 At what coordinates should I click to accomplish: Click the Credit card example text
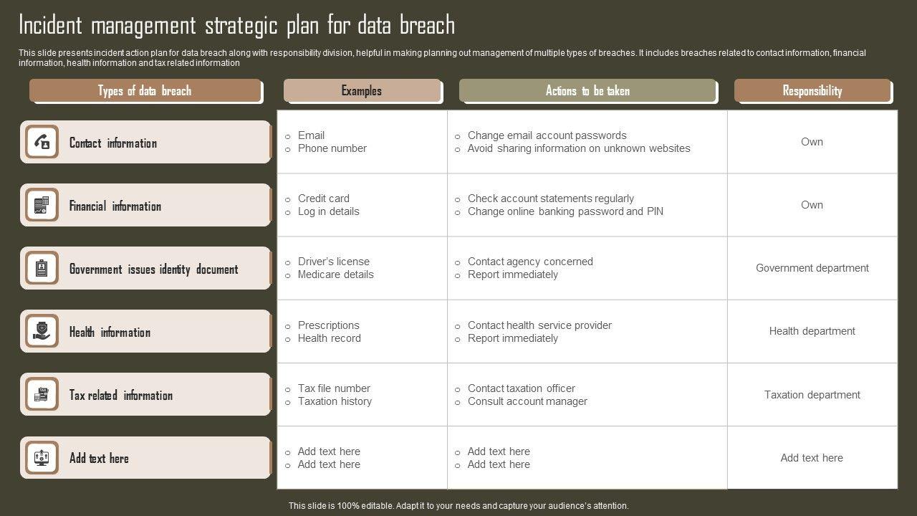pos(324,199)
